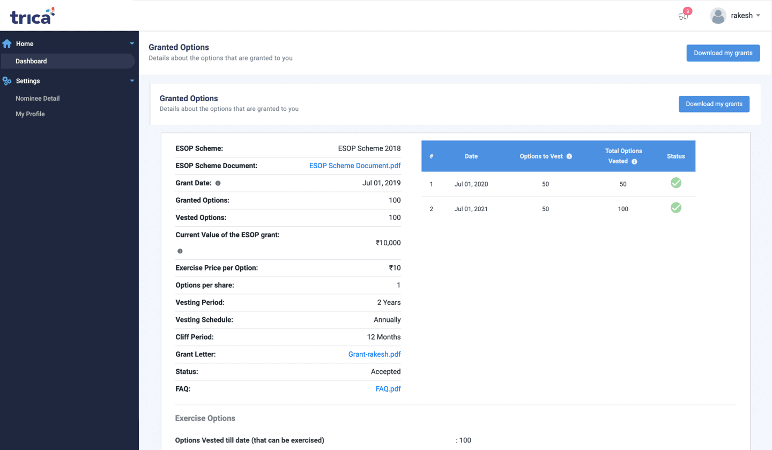Open ESOP Scheme Document.pdf link
The image size is (772, 450).
355,166
